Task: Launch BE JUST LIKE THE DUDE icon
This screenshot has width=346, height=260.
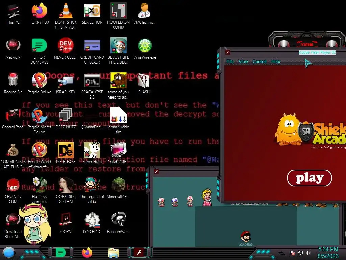Action: click(x=118, y=45)
